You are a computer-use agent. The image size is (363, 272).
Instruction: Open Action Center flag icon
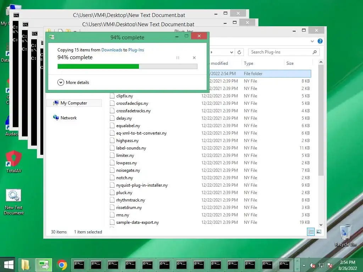[x=330, y=265]
